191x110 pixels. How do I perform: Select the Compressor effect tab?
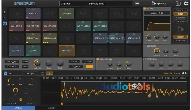click(180, 18)
